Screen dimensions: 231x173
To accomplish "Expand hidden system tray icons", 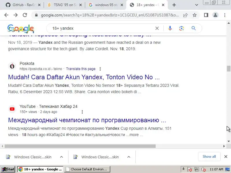I will point(183,169).
